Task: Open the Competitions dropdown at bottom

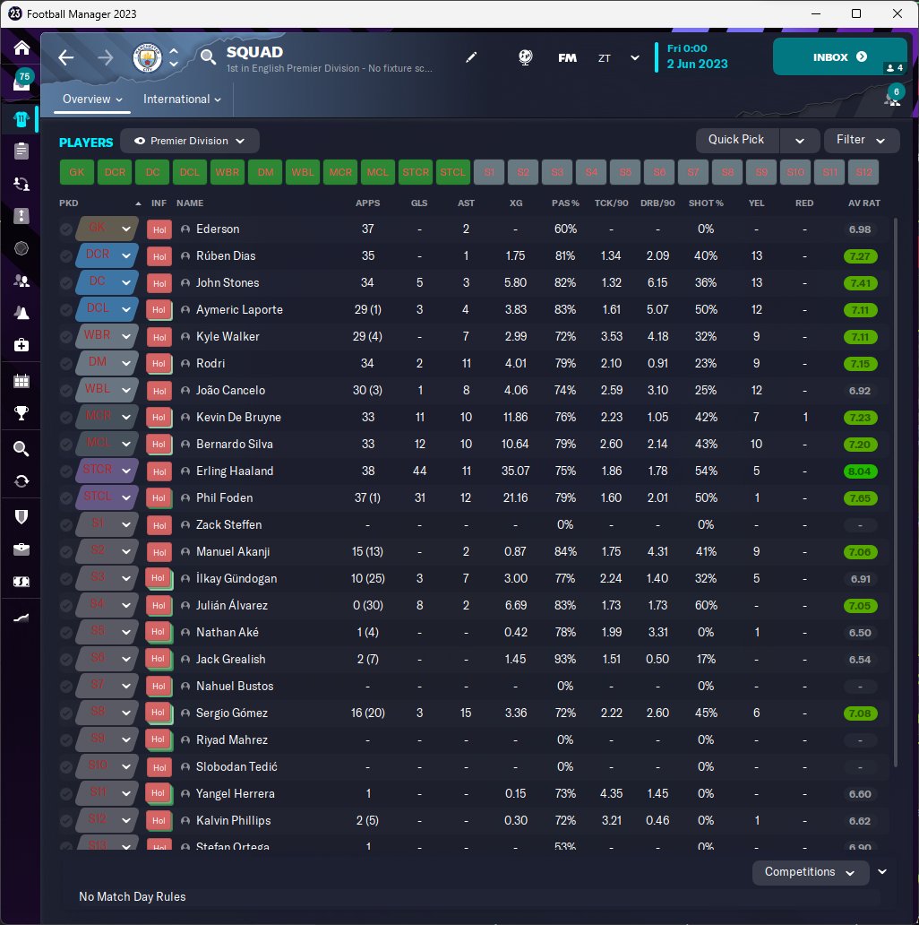Action: tap(810, 872)
